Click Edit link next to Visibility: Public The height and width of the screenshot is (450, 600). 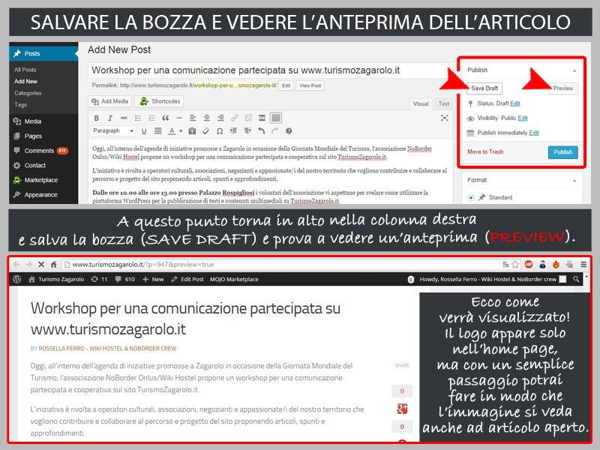(x=523, y=118)
